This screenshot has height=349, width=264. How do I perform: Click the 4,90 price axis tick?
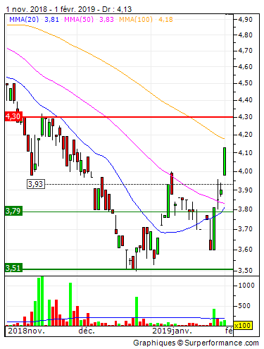[x=245, y=19]
